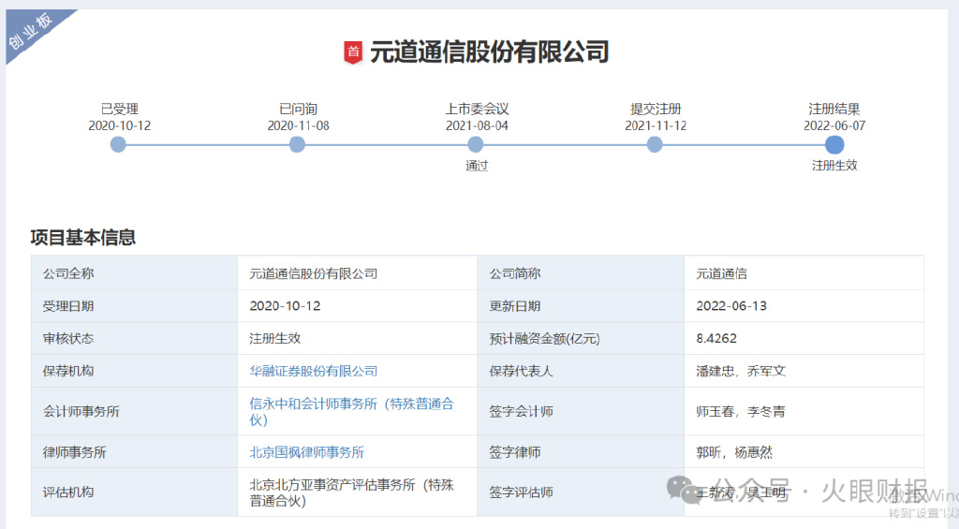The width and height of the screenshot is (959, 529).
Task: Select the 提交注册 timeline marker dot
Action: point(655,145)
